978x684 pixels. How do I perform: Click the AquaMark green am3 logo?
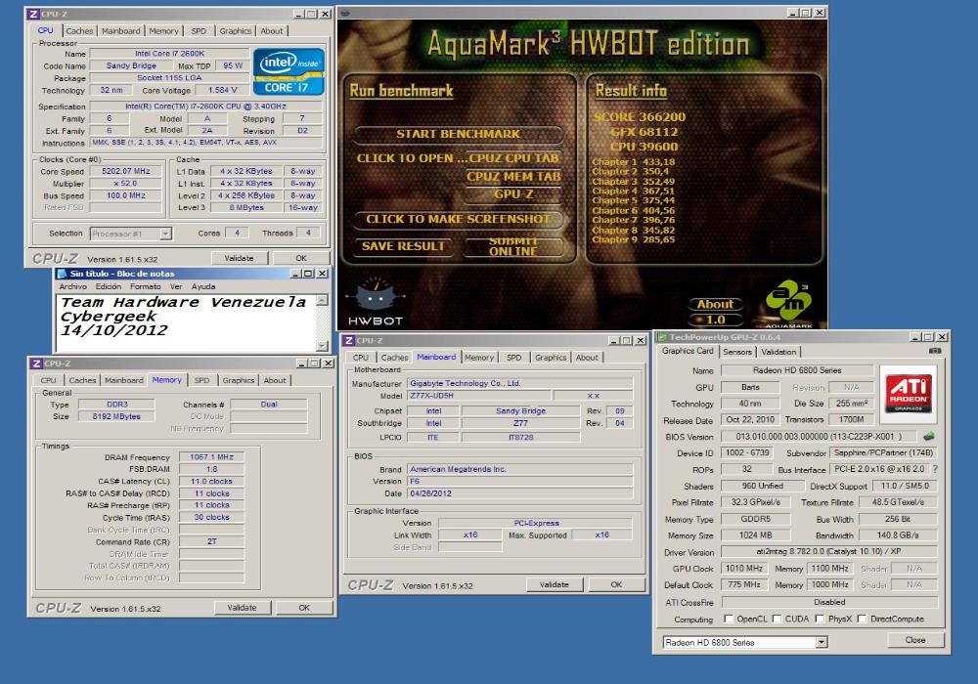coord(788,303)
